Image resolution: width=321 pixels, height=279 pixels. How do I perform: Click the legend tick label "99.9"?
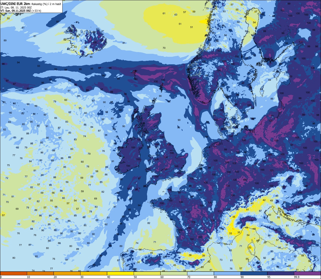click(297, 277)
